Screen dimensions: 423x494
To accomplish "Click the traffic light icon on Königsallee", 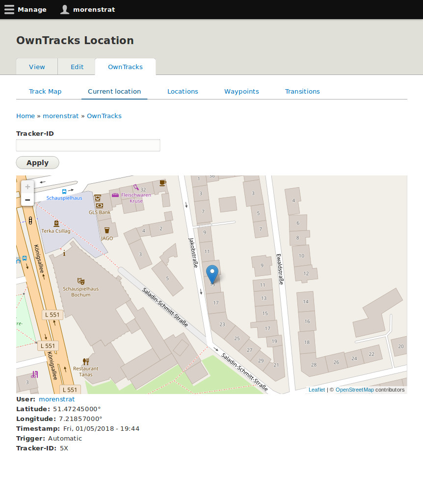I will click(x=30, y=221).
